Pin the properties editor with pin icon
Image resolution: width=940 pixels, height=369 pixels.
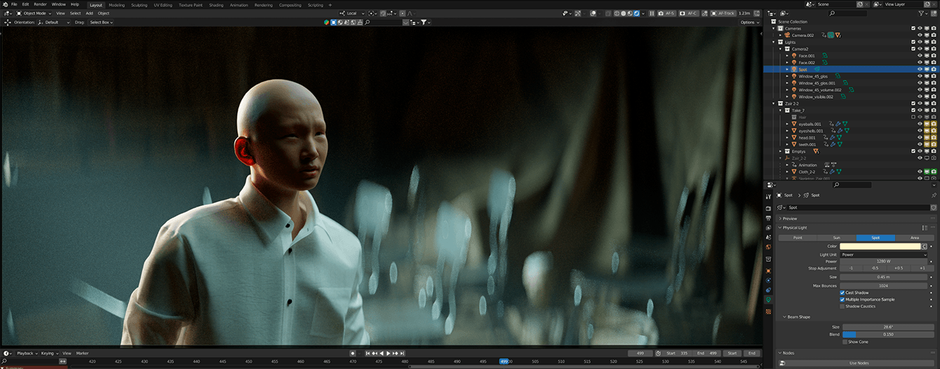click(934, 195)
